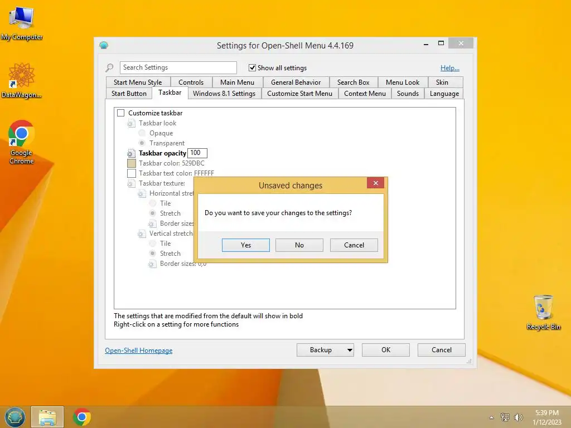The width and height of the screenshot is (571, 428).
Task: Click the Taskbar opacity value field
Action: [197, 153]
